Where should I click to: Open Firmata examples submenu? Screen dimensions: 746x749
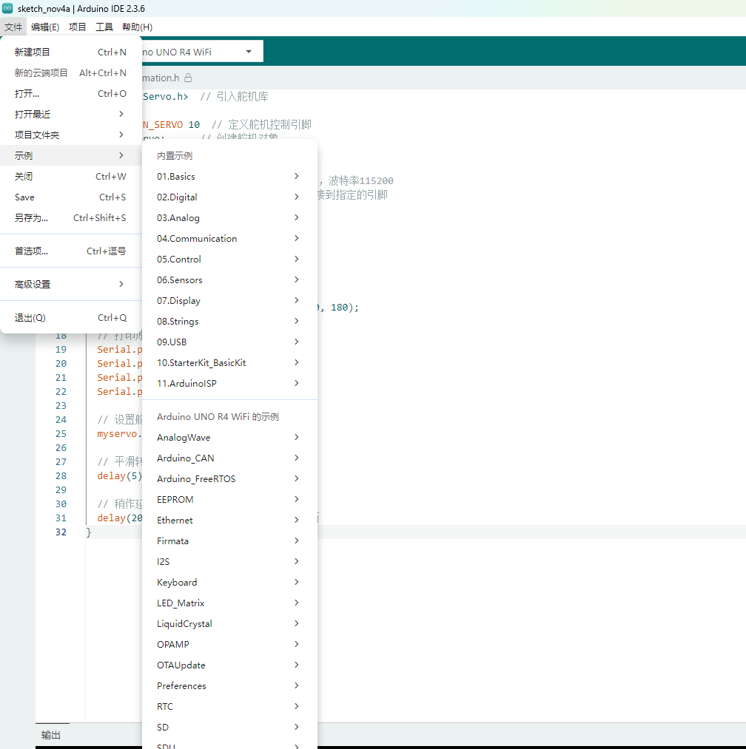(229, 540)
